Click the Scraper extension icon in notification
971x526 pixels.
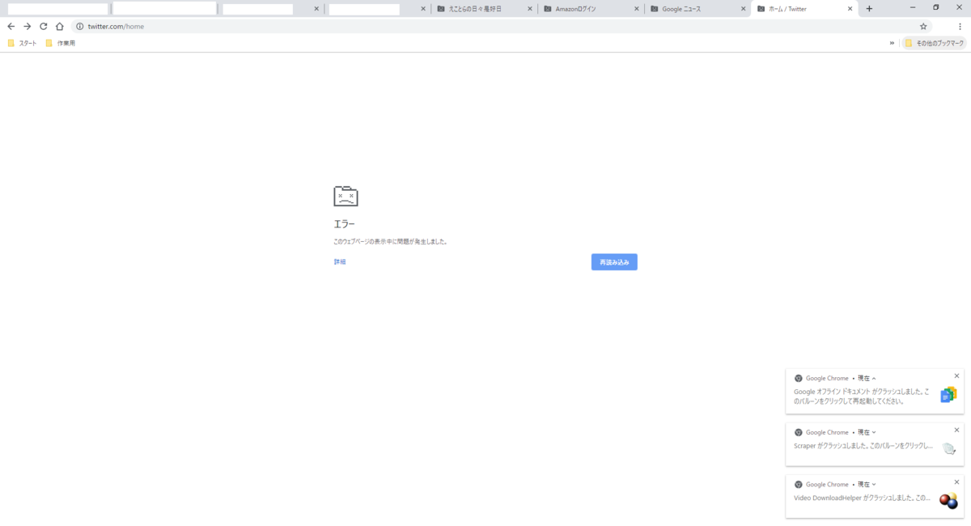pyautogui.click(x=949, y=448)
